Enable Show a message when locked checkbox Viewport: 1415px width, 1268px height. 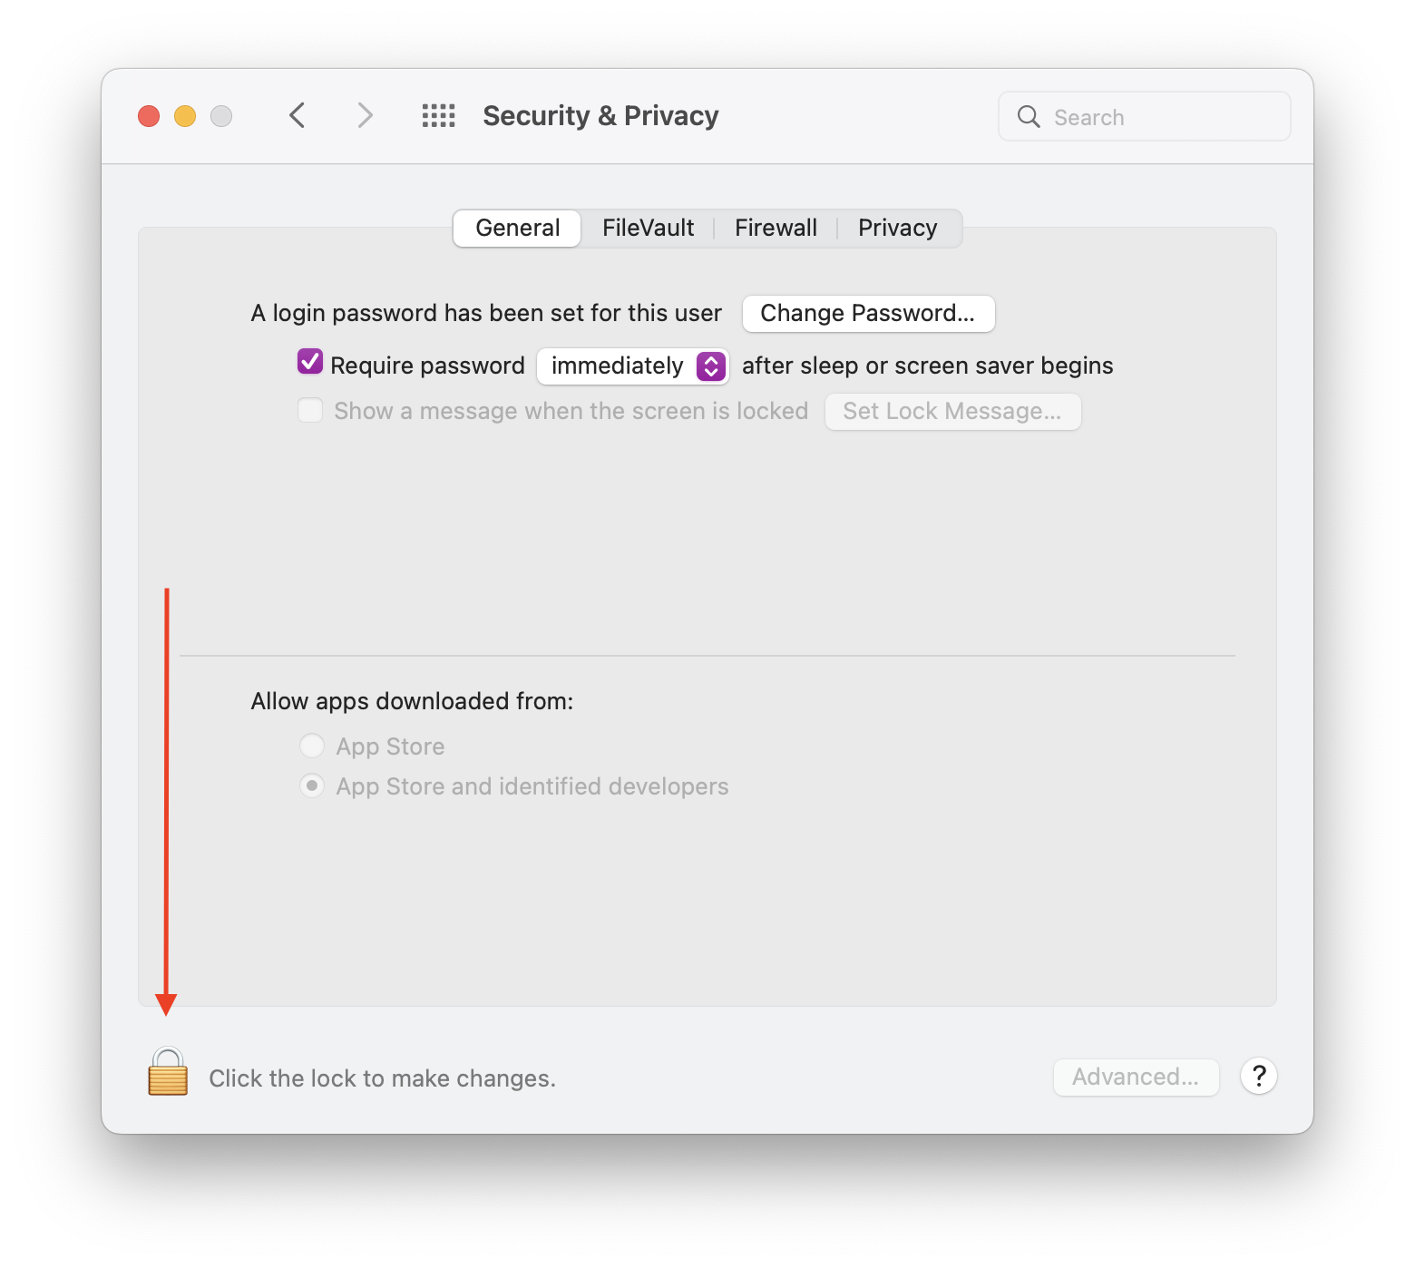coord(310,410)
